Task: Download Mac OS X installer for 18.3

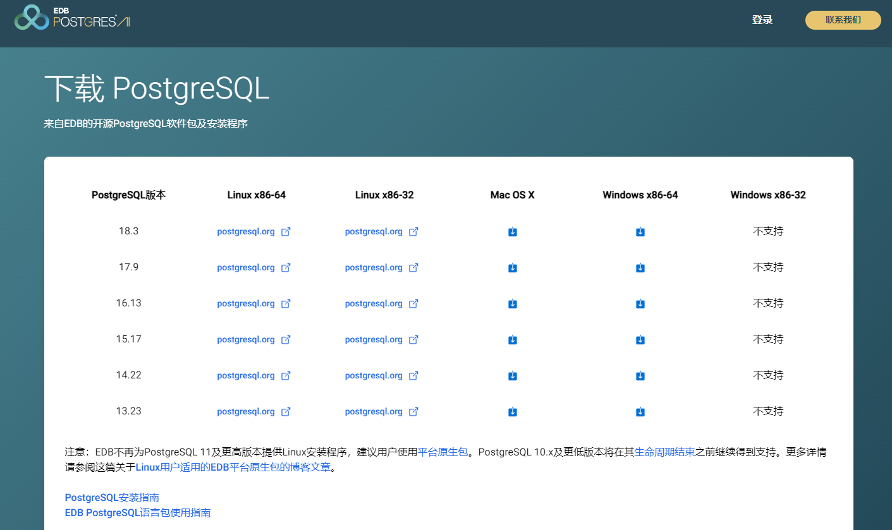Action: pos(513,232)
